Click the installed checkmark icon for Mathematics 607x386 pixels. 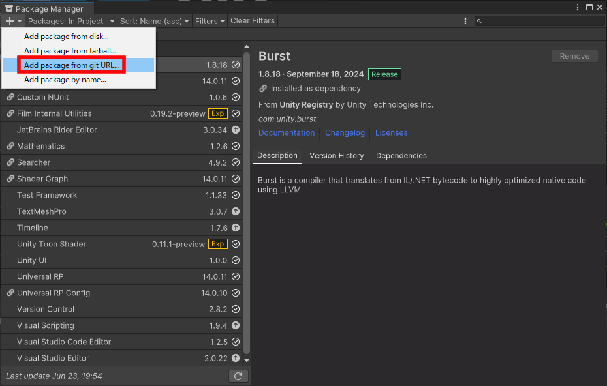coord(236,146)
